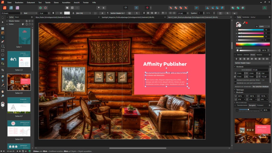Viewport: 272px width, 153px height.
Task: Switch to the Affinity Photo persona
Action: (x=17, y=8)
